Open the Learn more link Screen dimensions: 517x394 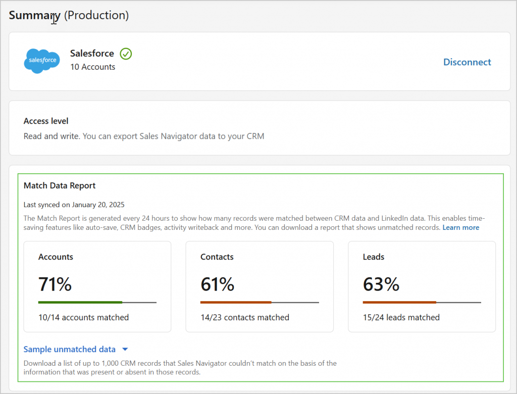click(460, 227)
